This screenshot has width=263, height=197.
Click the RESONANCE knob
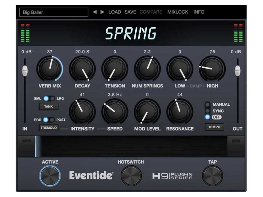click(180, 111)
